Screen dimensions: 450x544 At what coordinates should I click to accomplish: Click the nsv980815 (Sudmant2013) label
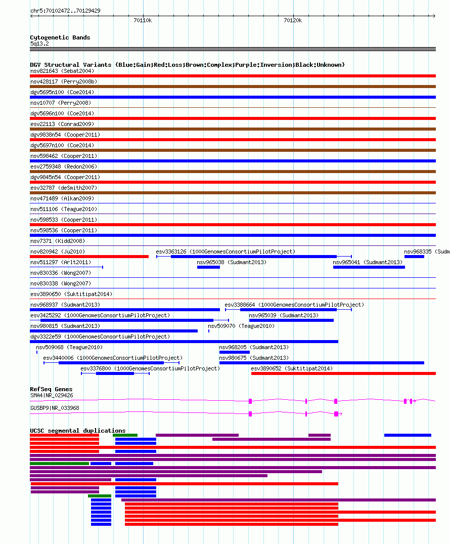click(65, 326)
